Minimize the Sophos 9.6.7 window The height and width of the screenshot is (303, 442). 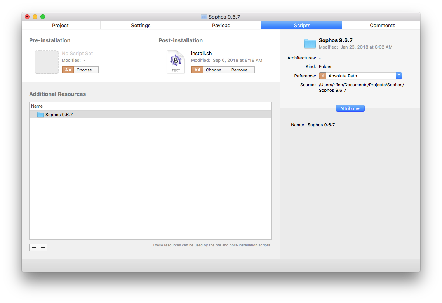coord(35,17)
